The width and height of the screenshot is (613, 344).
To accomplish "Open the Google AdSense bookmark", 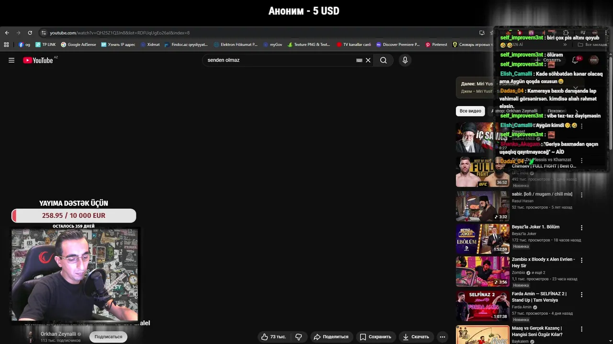I will 79,44.
